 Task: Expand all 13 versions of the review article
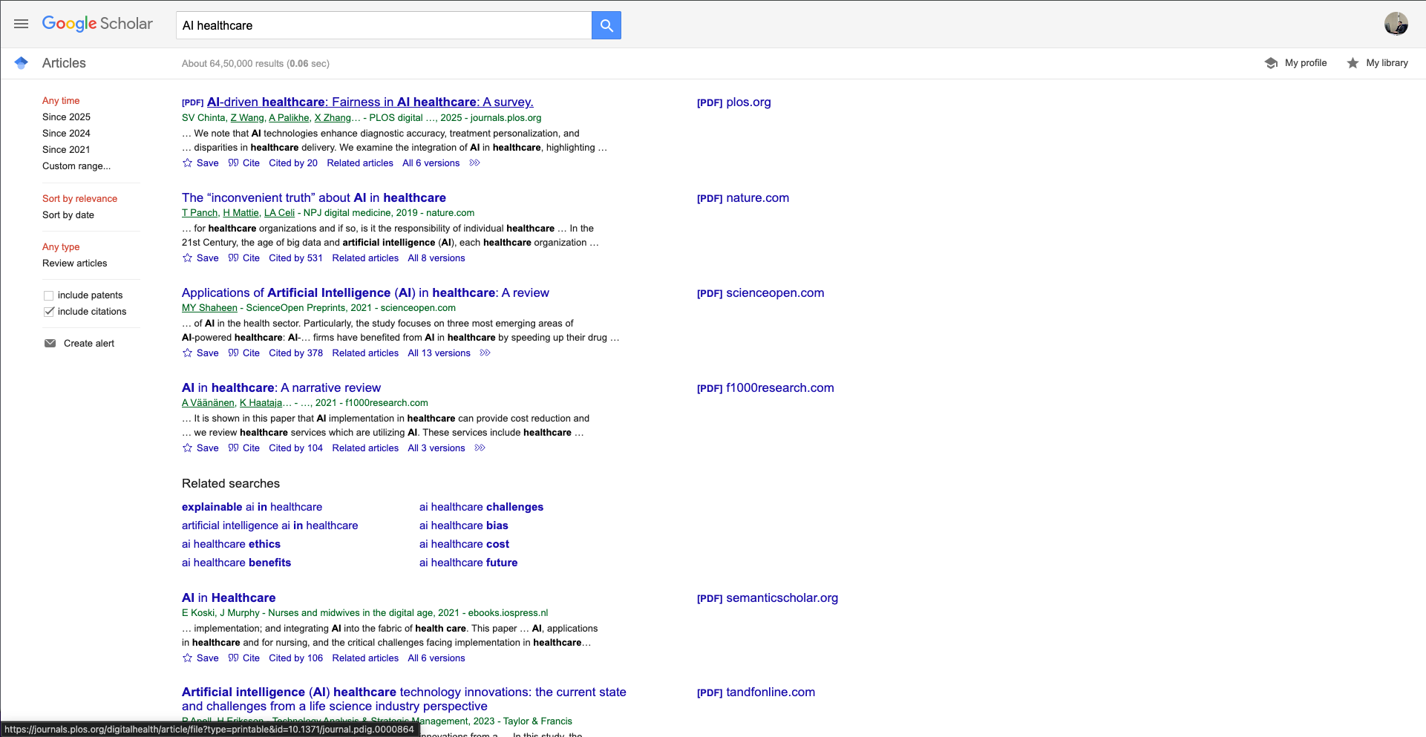(x=439, y=353)
